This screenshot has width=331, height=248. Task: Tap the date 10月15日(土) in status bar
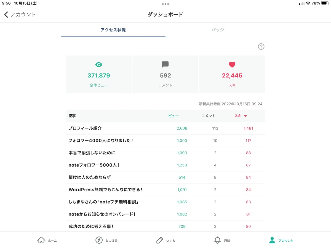[26, 3]
